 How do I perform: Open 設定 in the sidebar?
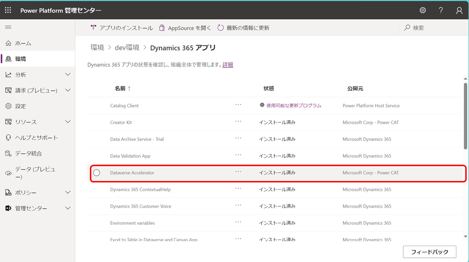37,106
